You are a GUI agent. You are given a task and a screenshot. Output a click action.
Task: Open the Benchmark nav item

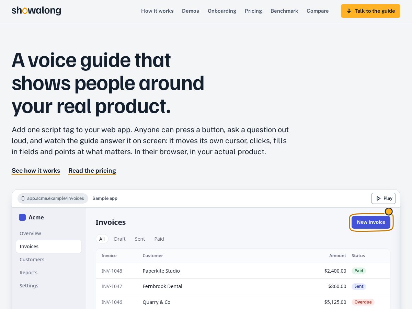click(x=284, y=11)
